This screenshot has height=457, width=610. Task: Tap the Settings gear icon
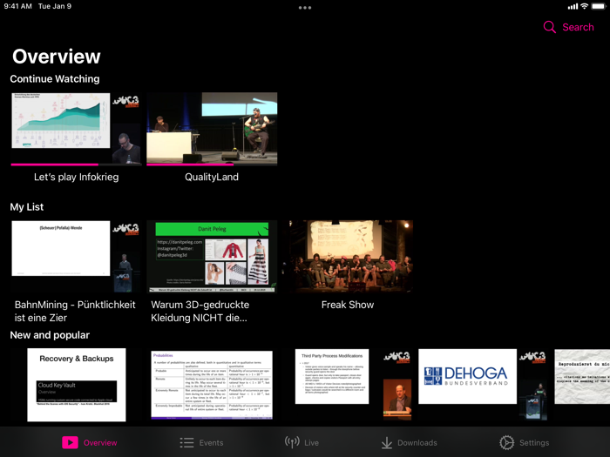506,442
